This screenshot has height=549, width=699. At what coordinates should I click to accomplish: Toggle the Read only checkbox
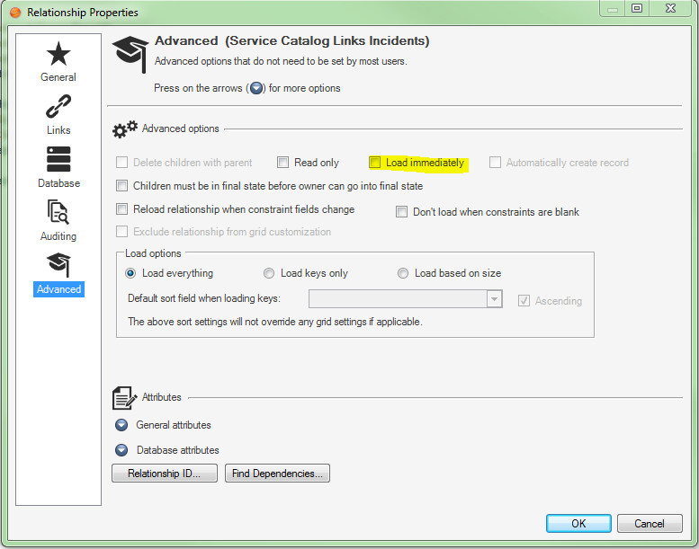pyautogui.click(x=283, y=163)
